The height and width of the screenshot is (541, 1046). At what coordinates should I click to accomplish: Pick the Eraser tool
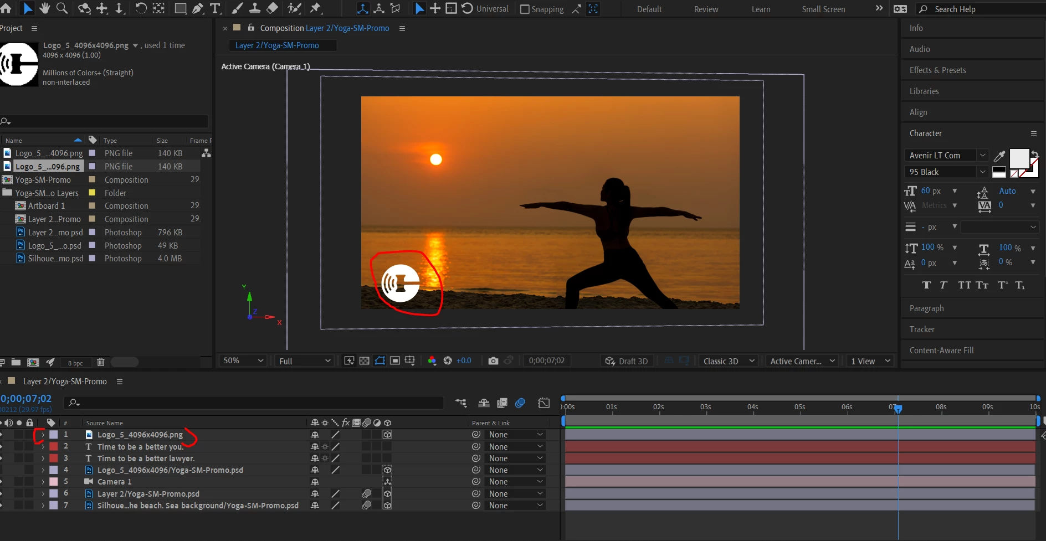click(272, 8)
